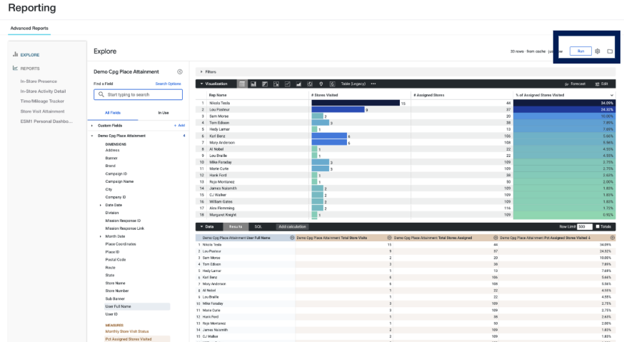
Task: Select the column chart visualization icon
Action: coord(253,84)
